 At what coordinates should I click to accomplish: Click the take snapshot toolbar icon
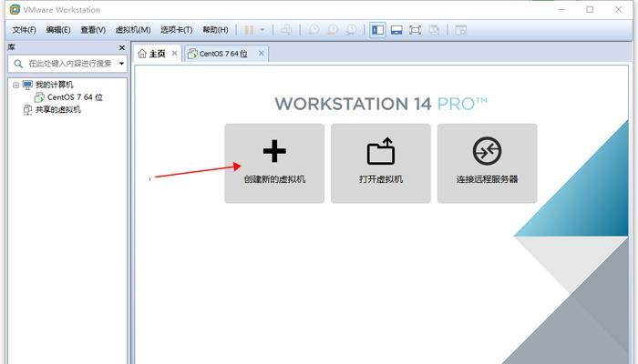point(314,30)
